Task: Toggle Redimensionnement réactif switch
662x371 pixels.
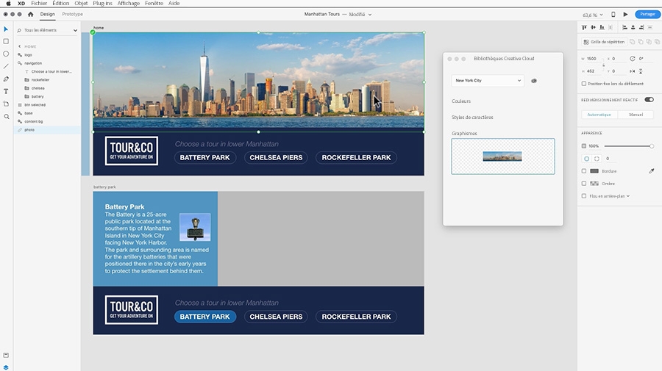Action: [x=649, y=99]
